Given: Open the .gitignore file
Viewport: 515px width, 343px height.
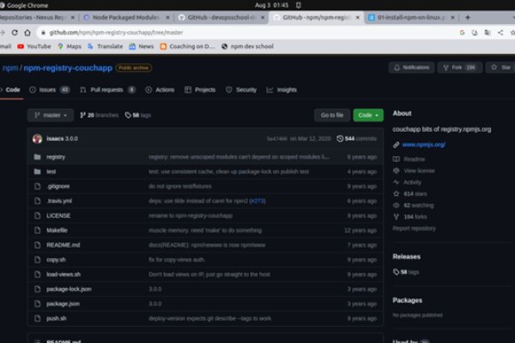Looking at the screenshot, I should point(58,186).
